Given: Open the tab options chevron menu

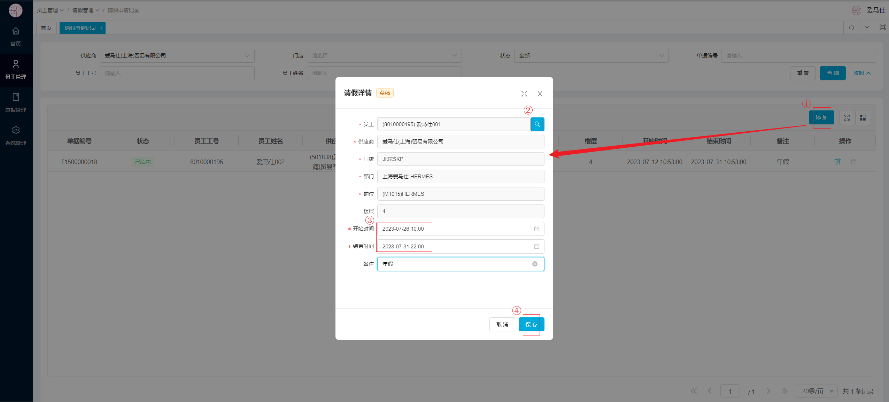Looking at the screenshot, I should [x=867, y=28].
